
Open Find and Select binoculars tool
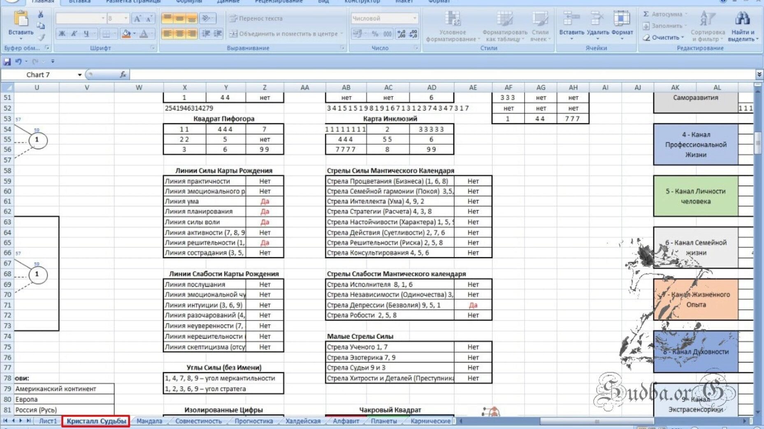742,19
